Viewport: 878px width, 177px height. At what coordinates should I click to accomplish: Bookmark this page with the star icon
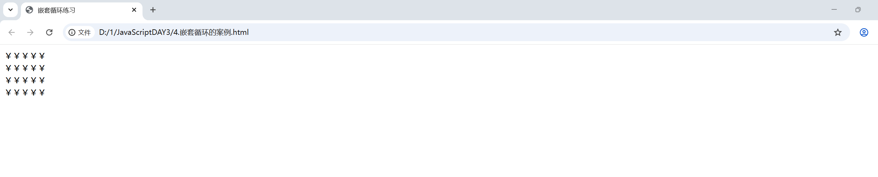tap(838, 32)
